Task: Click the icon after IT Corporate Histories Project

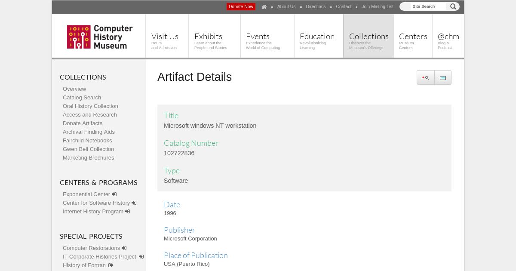Action: coord(141,257)
